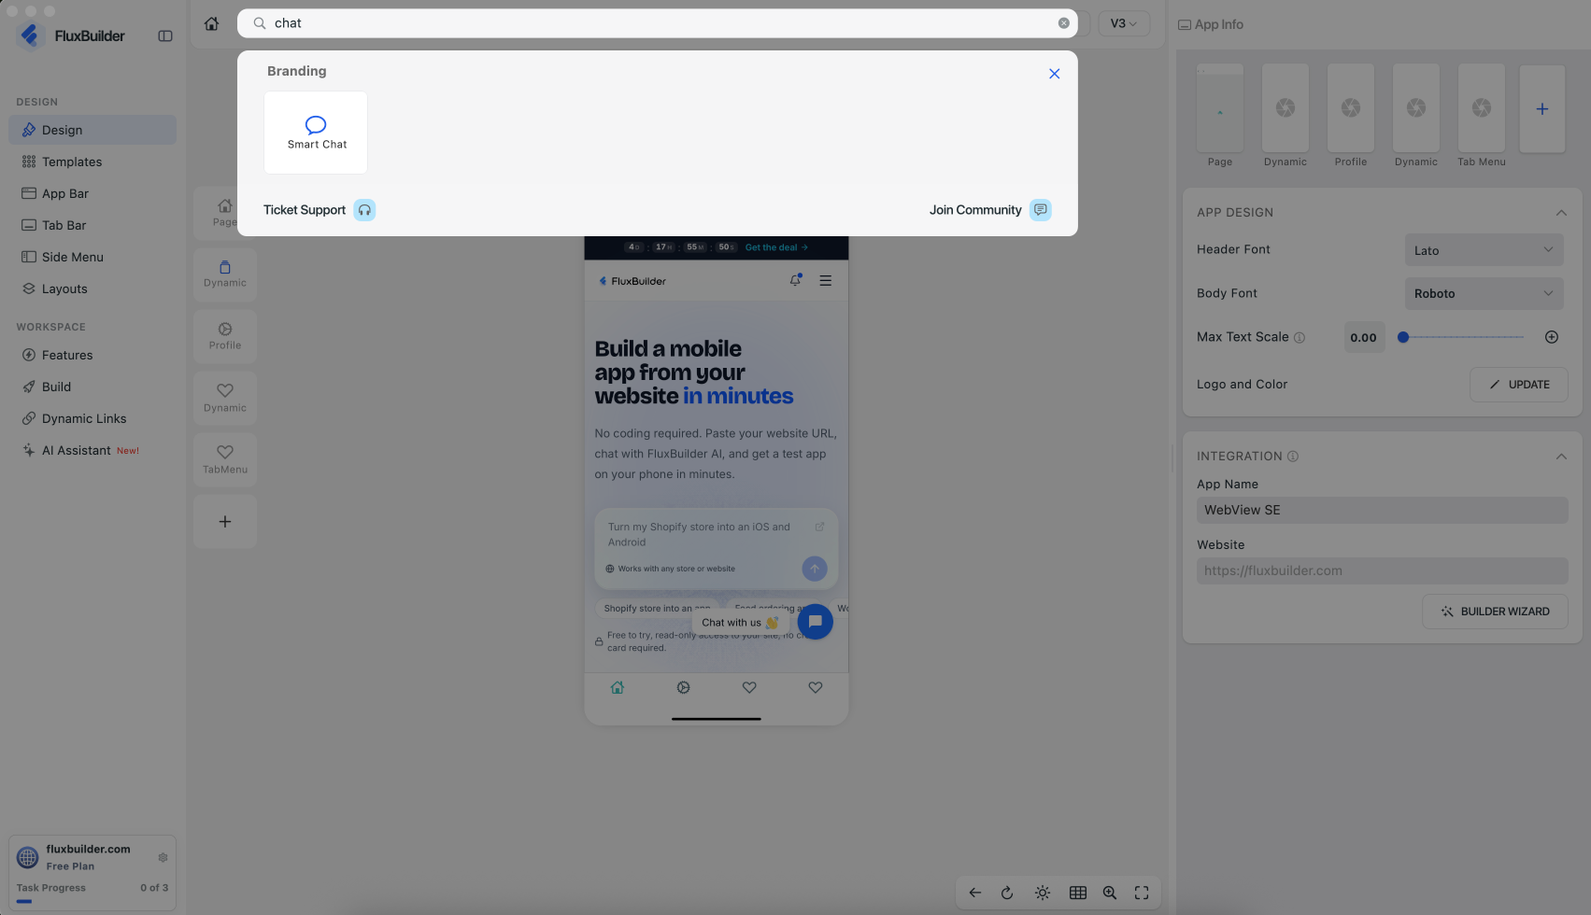Increase Max Text Scale with plus icon

1552,337
